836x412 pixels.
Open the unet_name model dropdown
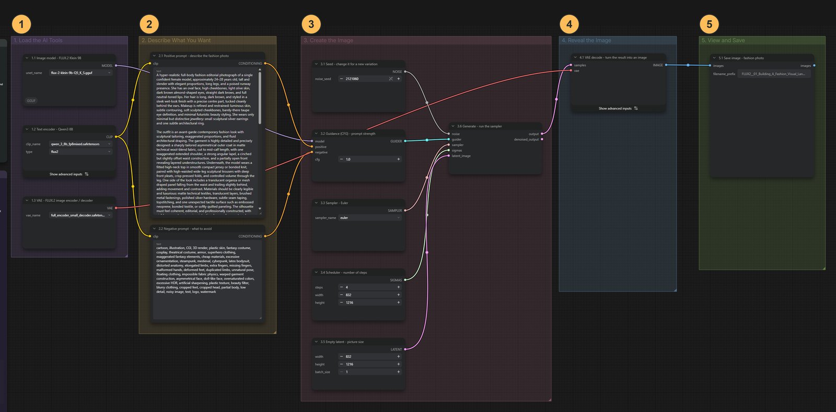[x=80, y=73]
